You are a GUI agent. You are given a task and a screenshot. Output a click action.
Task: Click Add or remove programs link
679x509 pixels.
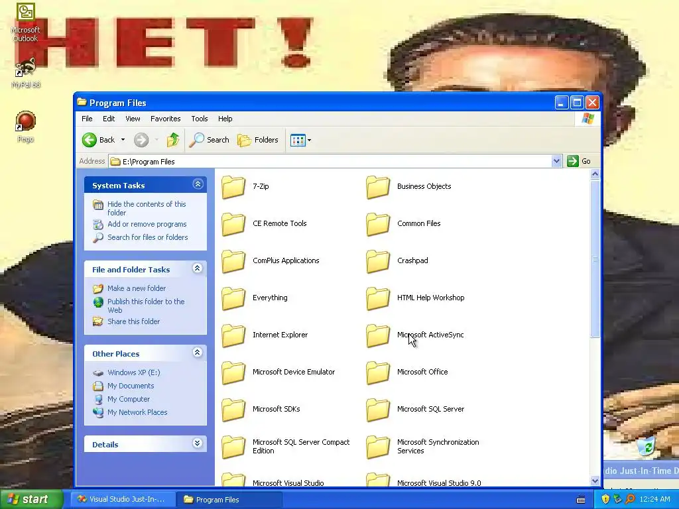(x=147, y=224)
